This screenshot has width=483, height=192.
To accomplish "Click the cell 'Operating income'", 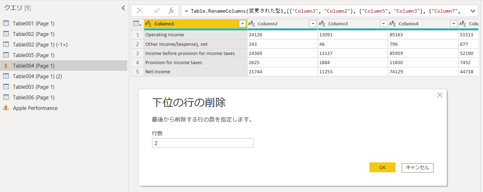I will (196, 35).
